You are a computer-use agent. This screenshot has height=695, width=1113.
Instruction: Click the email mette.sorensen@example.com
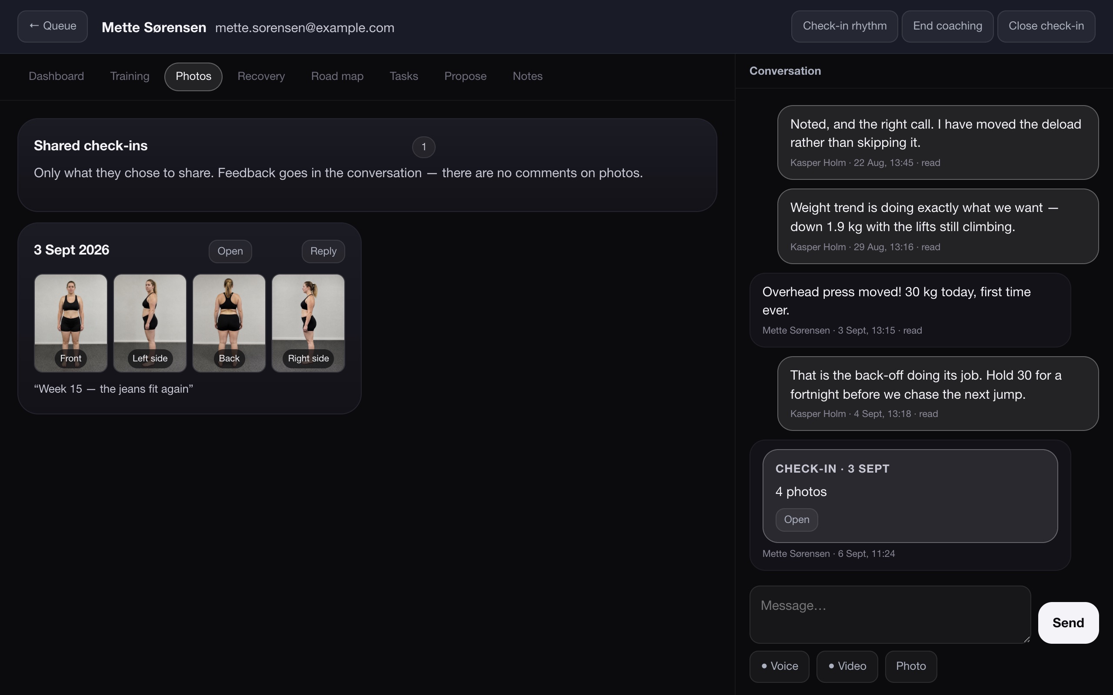(304, 27)
